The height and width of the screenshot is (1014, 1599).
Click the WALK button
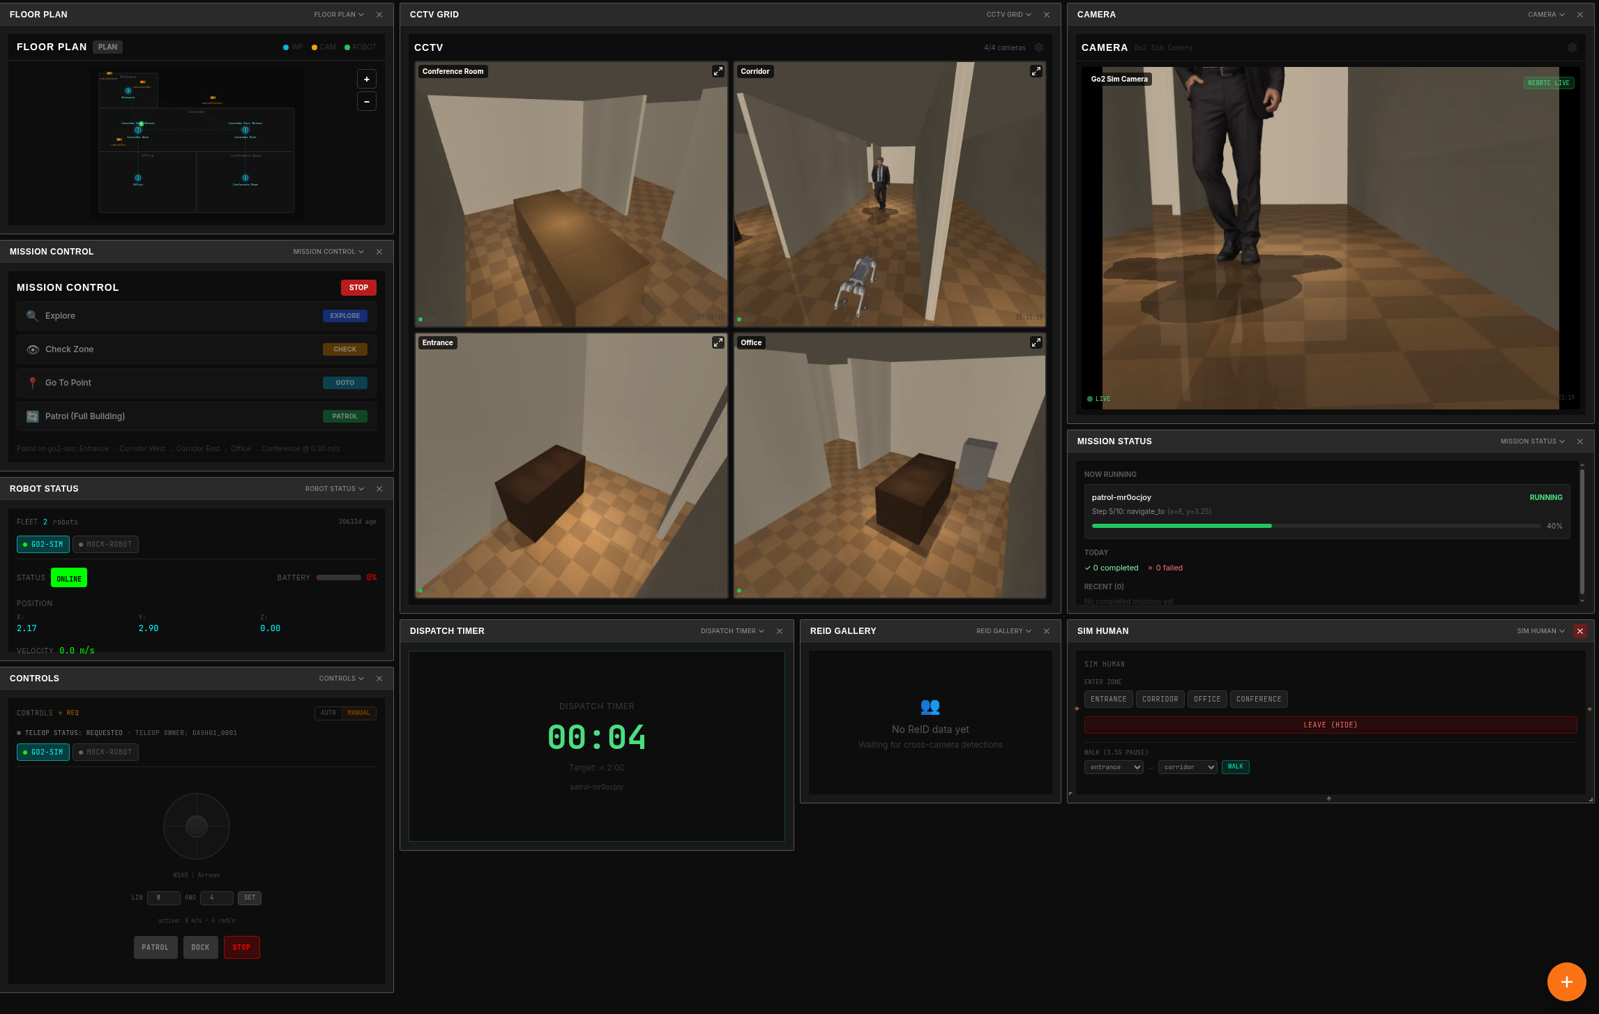[1236, 767]
